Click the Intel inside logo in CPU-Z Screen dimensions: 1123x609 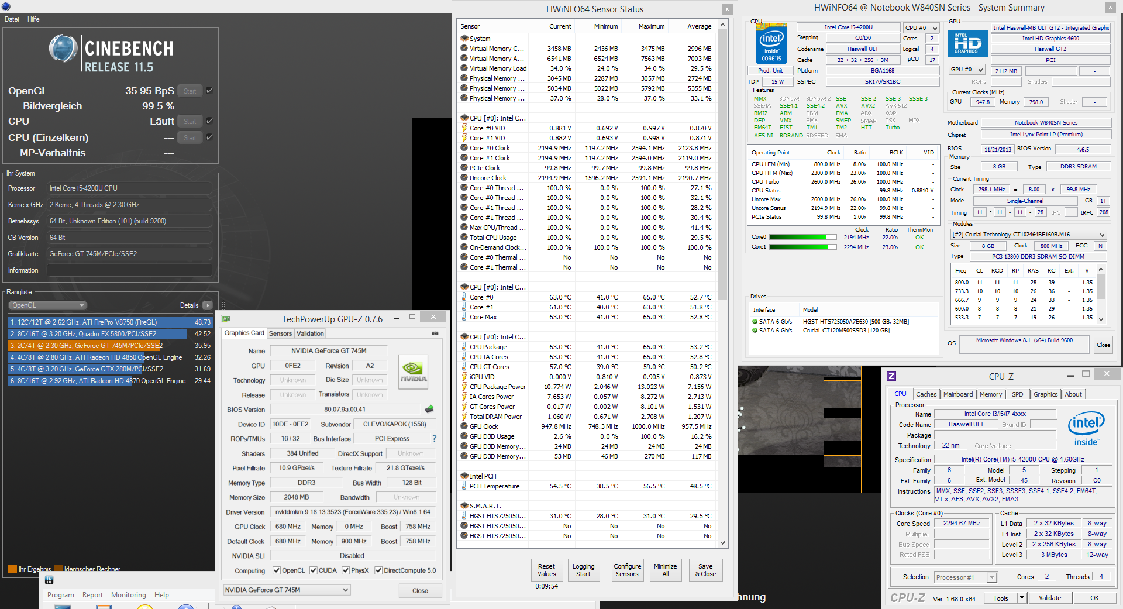pyautogui.click(x=1086, y=429)
